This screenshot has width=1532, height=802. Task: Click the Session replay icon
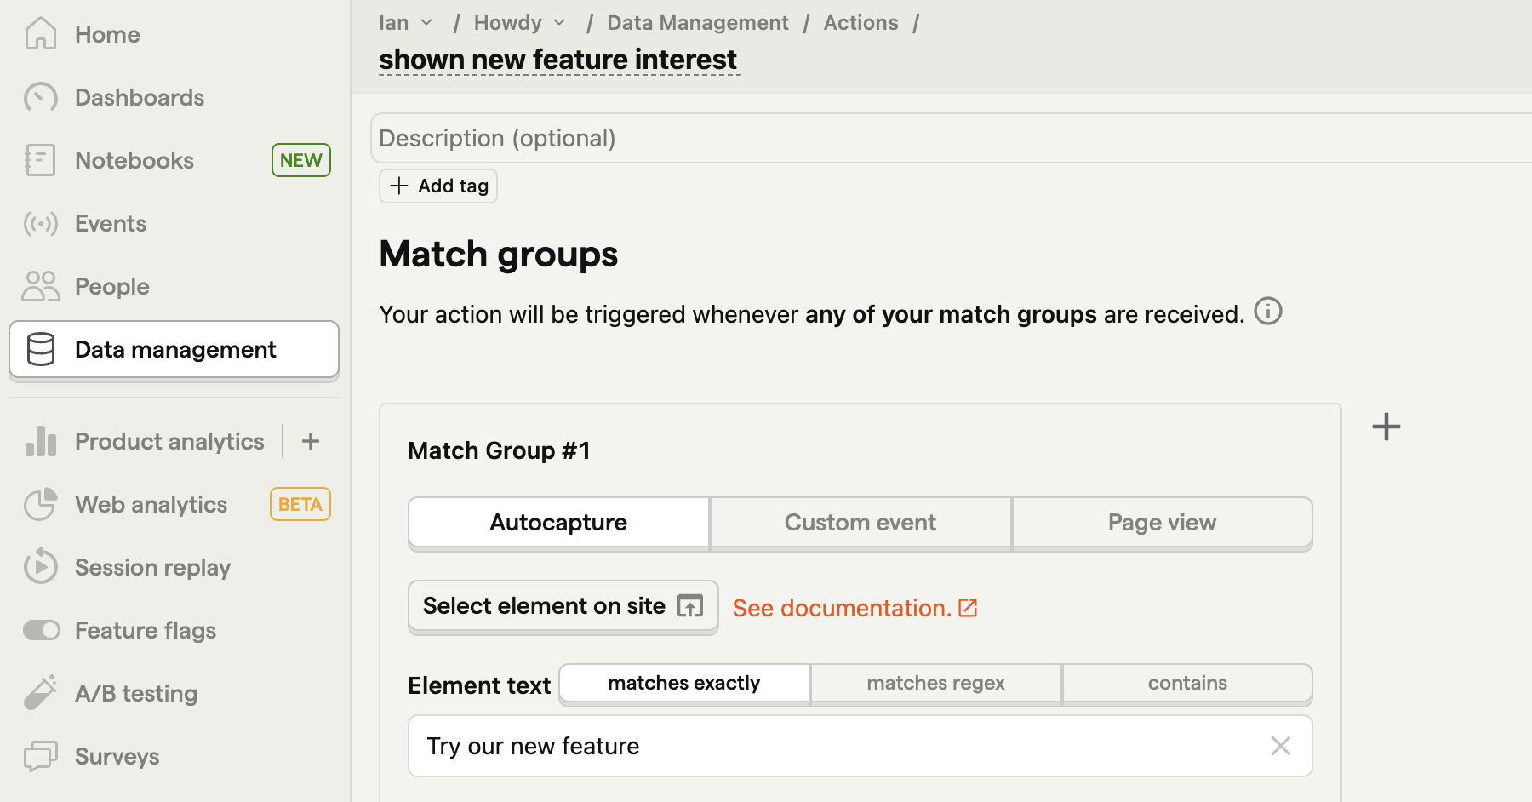tap(40, 567)
